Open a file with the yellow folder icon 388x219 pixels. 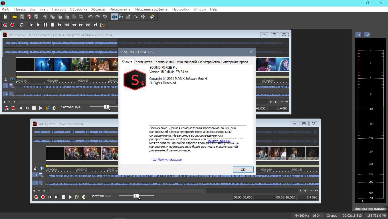14,17
